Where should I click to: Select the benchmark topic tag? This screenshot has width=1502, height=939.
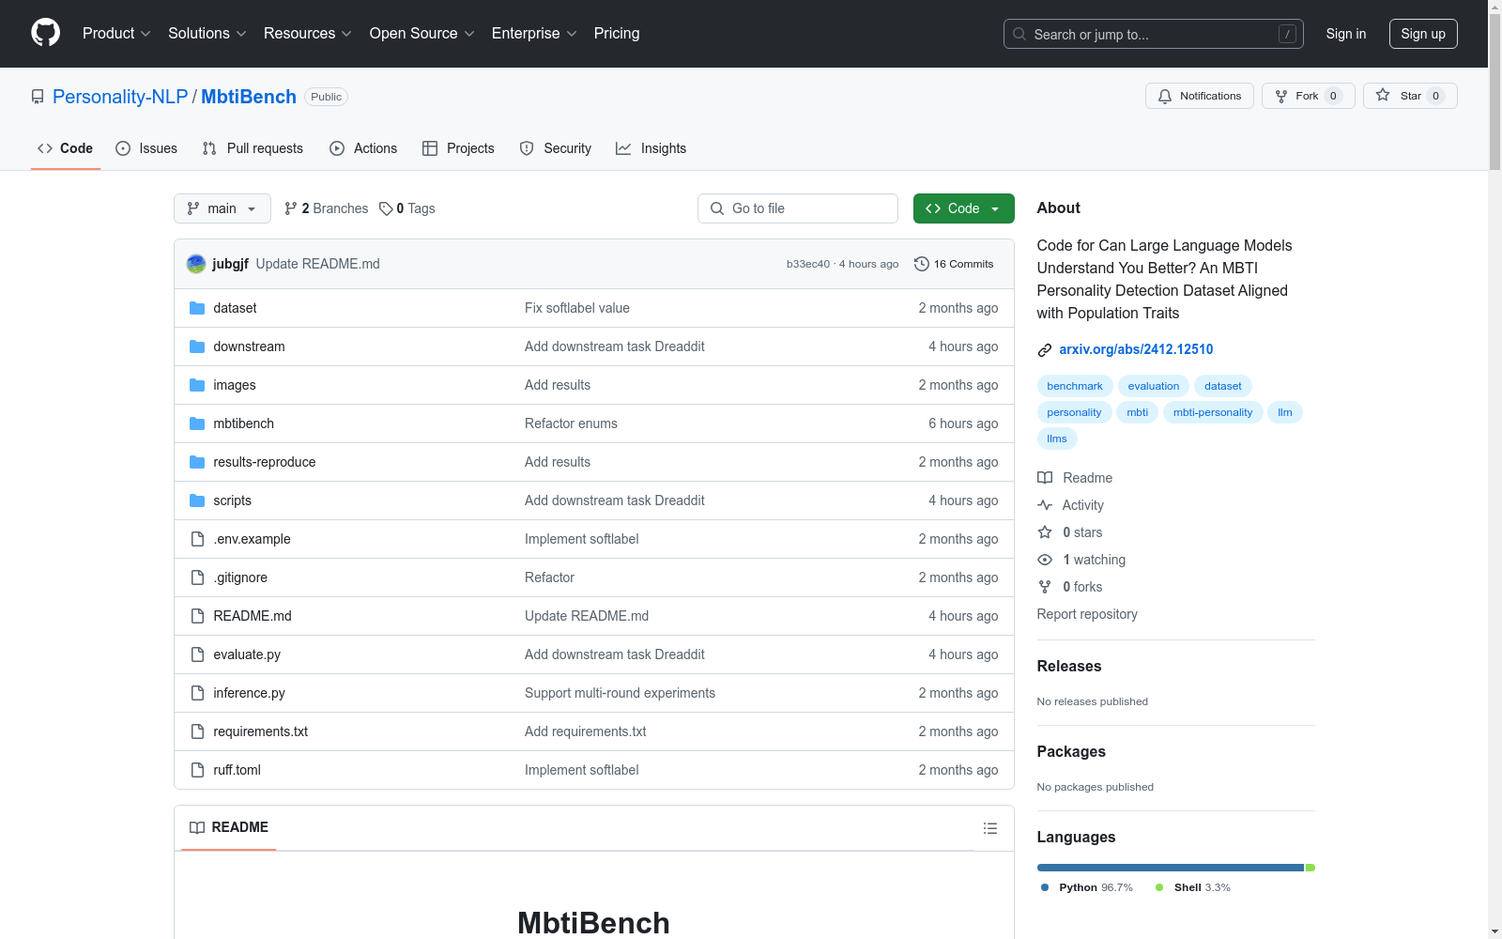point(1075,386)
